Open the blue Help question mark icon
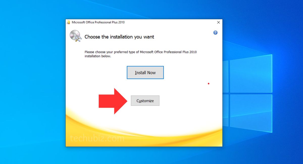The width and height of the screenshot is (303, 164). click(x=215, y=33)
